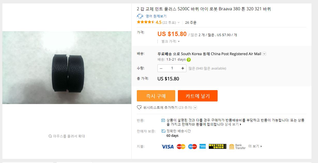
Task: Click the 카트에 넣기 add to cart button
Action: point(197,96)
